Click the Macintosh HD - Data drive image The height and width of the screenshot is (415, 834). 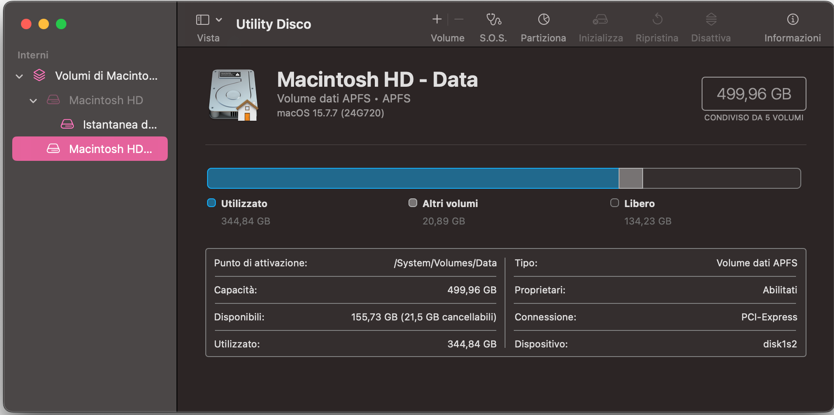pyautogui.click(x=233, y=95)
